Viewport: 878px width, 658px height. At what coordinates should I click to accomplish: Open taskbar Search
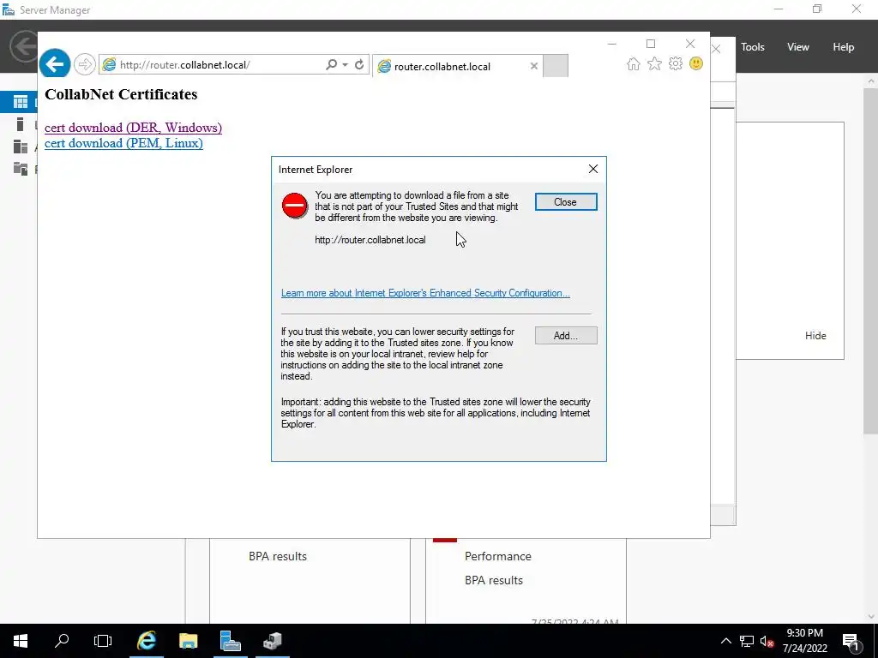(x=62, y=641)
